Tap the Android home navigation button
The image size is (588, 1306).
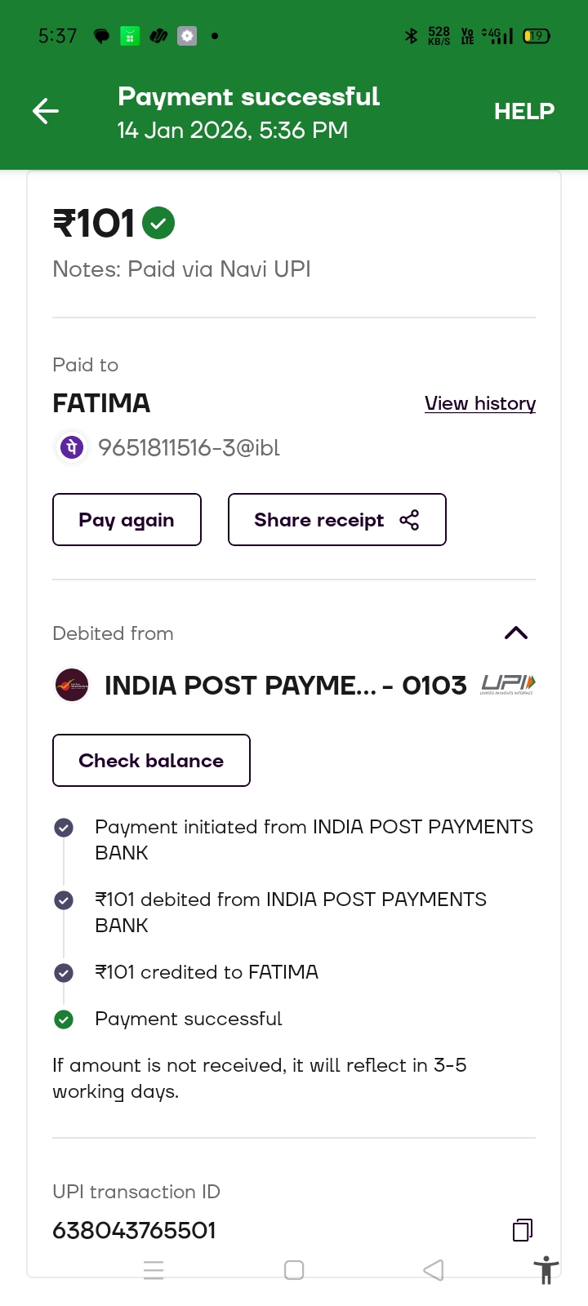tap(294, 1270)
